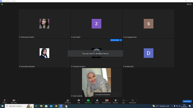
Task: Open the second Chrome profile taskbar icon
Action: click(x=66, y=106)
